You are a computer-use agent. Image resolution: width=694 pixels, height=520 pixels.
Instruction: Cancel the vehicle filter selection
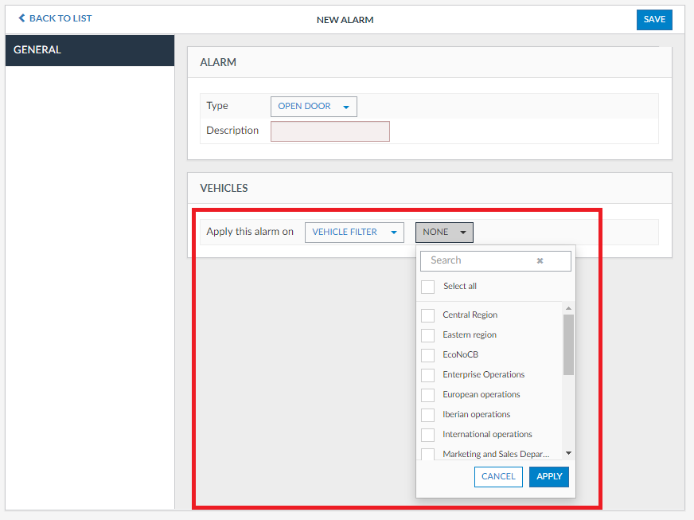(x=498, y=477)
